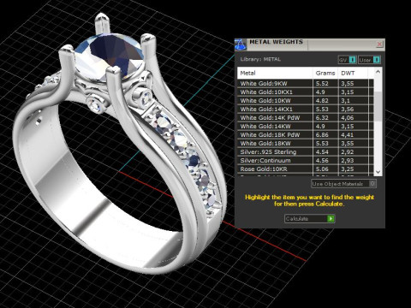Click the 4.54 grams value for Sterling
The image size is (411, 308).
point(322,152)
